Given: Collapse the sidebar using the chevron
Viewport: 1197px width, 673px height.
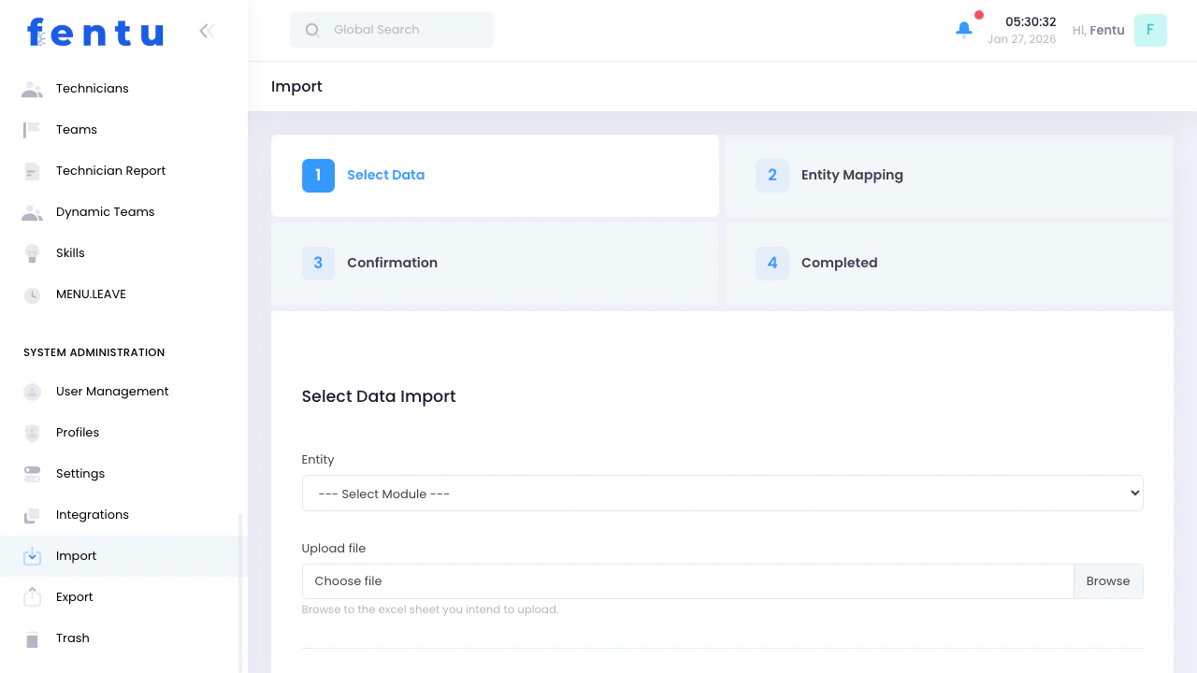Looking at the screenshot, I should 206,30.
